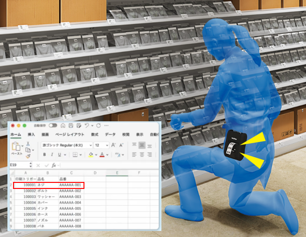Click into the formula bar field
Screen dimensions: 306x237
click(109, 165)
